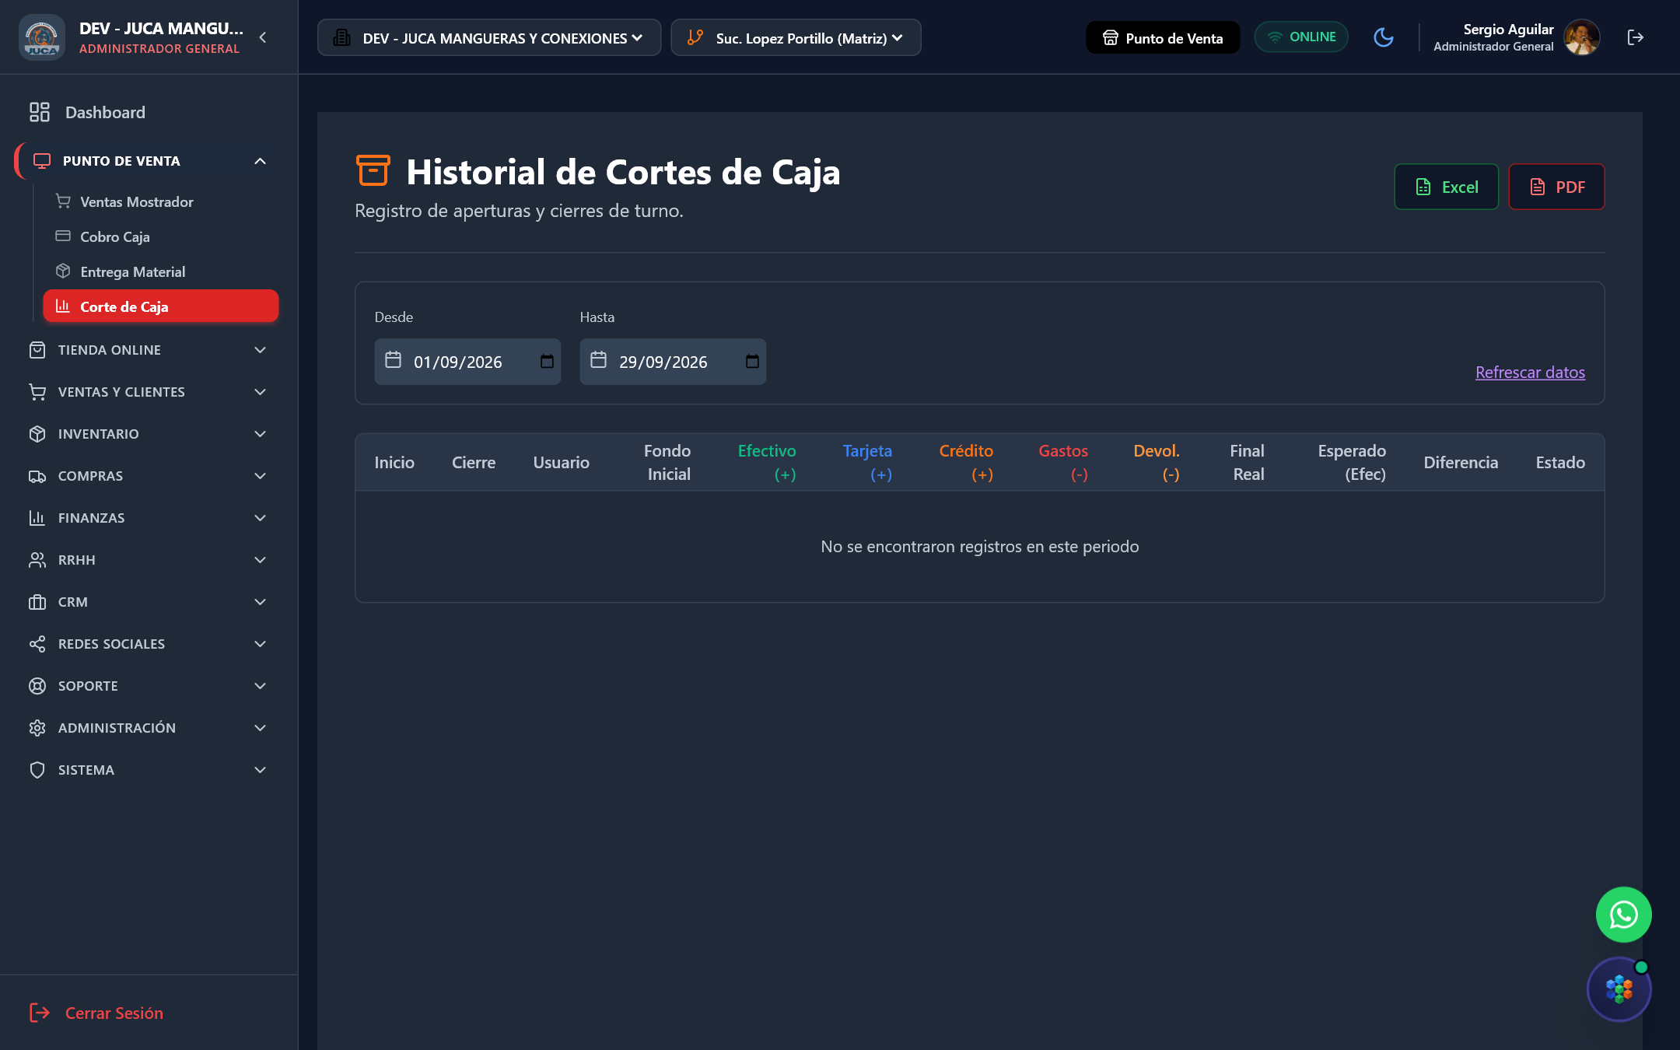Select the Corte de Caja menu item
The height and width of the screenshot is (1050, 1680).
[x=161, y=306]
